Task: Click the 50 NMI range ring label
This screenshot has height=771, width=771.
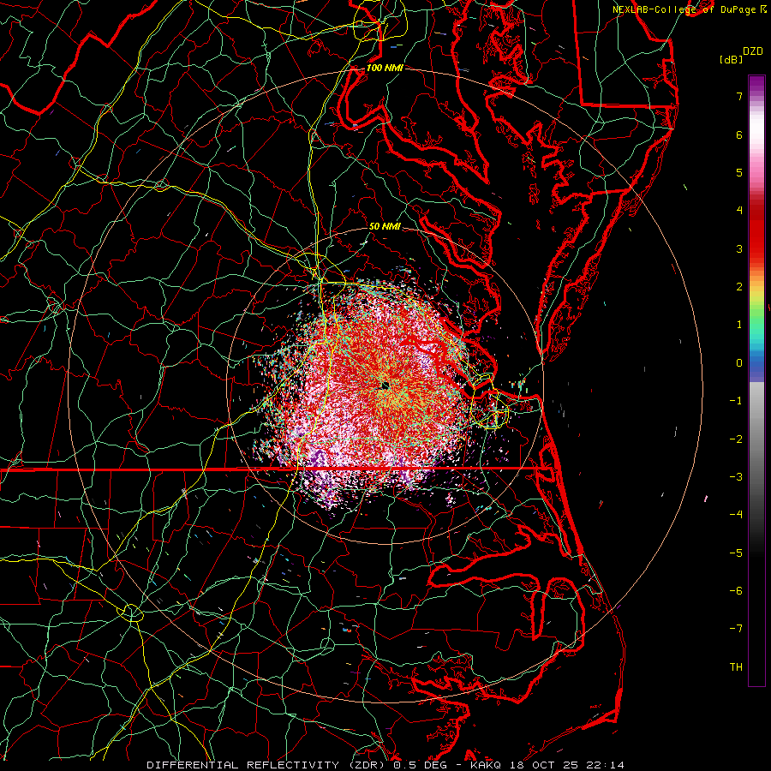Action: click(x=385, y=226)
